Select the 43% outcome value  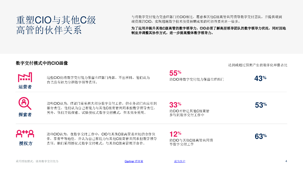pyautogui.click(x=260, y=79)
